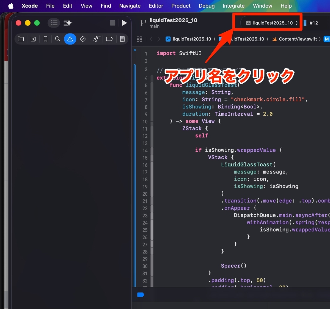Click '.padding(.top, 50)' line
The image size is (330, 309).
(237, 280)
